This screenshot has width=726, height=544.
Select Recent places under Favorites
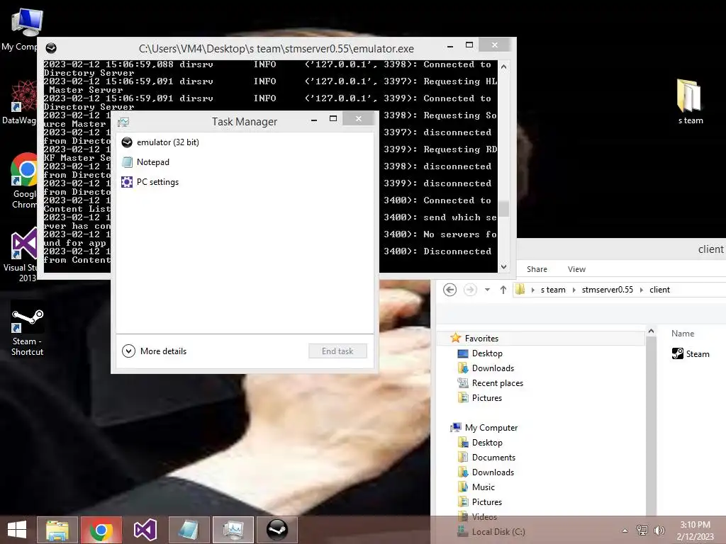tap(497, 383)
